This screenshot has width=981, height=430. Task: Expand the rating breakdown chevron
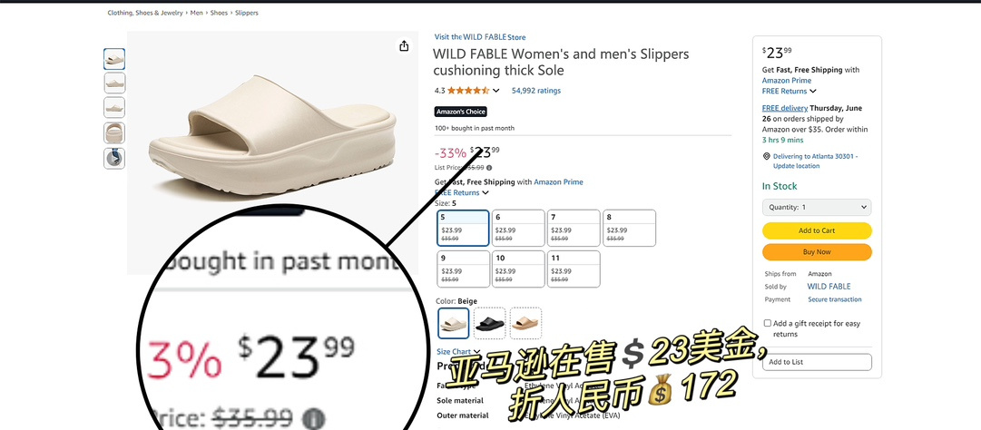pos(496,91)
